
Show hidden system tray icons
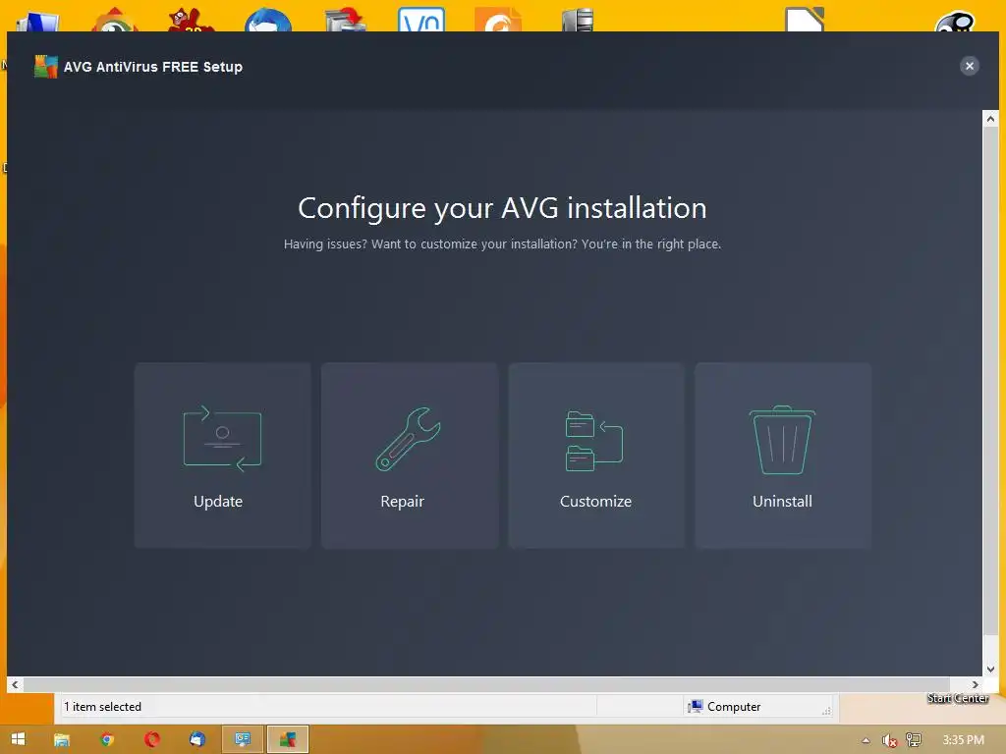click(866, 740)
